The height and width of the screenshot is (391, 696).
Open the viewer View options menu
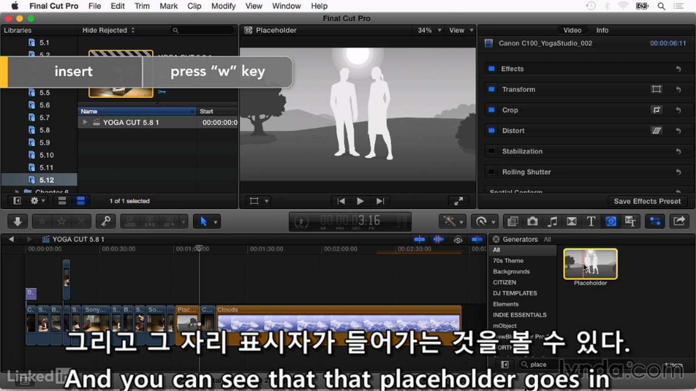461,30
